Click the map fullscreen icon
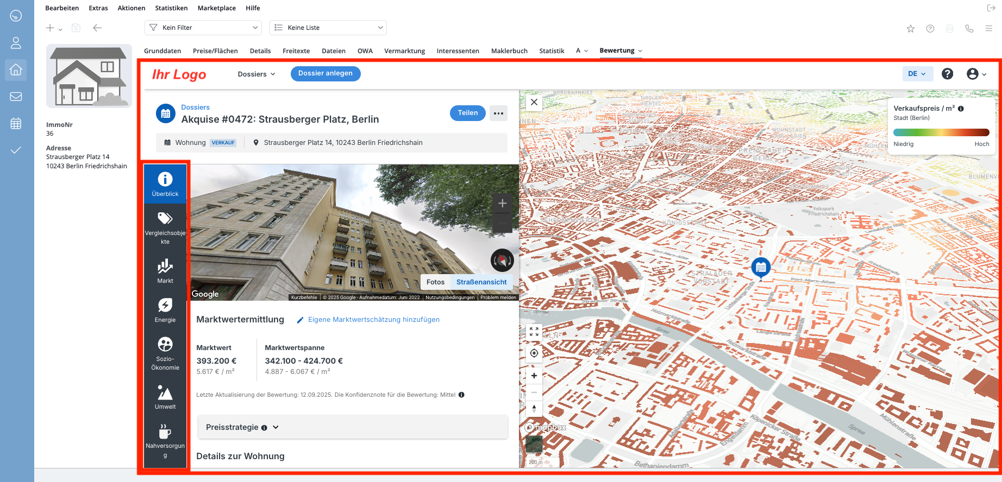 [x=534, y=332]
